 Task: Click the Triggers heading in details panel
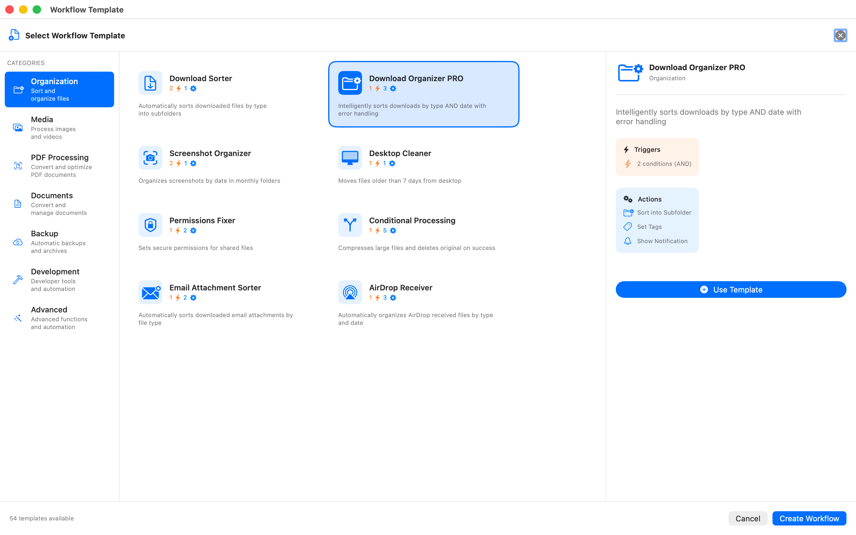click(x=647, y=149)
